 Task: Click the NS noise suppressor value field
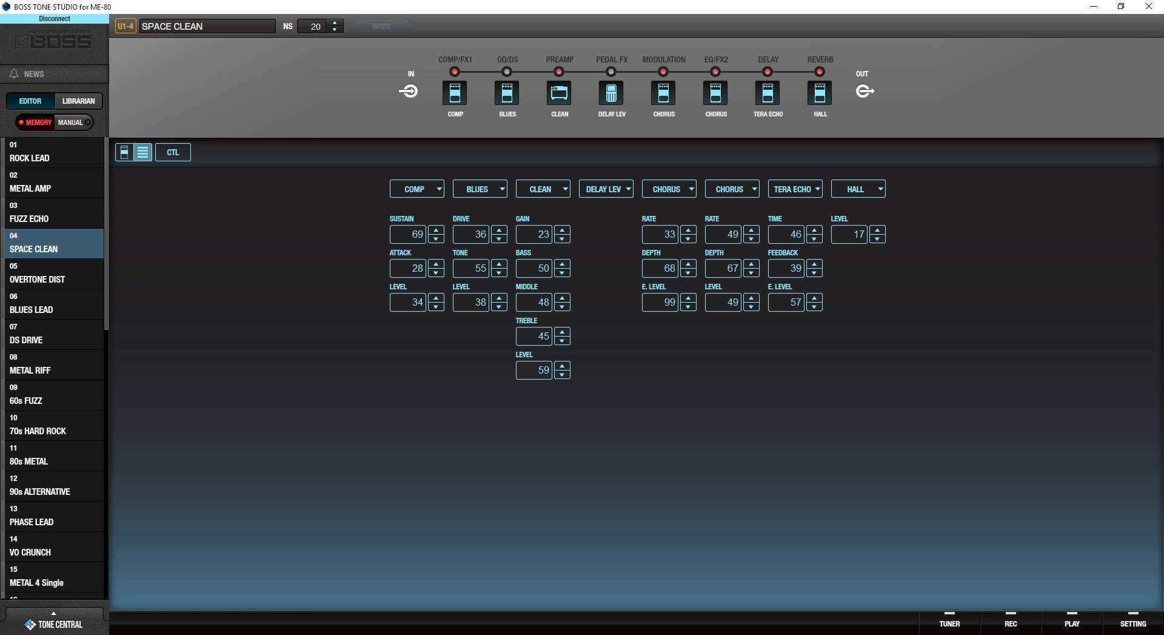[x=312, y=26]
